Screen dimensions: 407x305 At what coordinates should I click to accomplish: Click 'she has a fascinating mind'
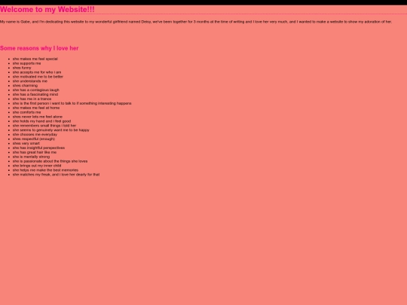pos(35,94)
